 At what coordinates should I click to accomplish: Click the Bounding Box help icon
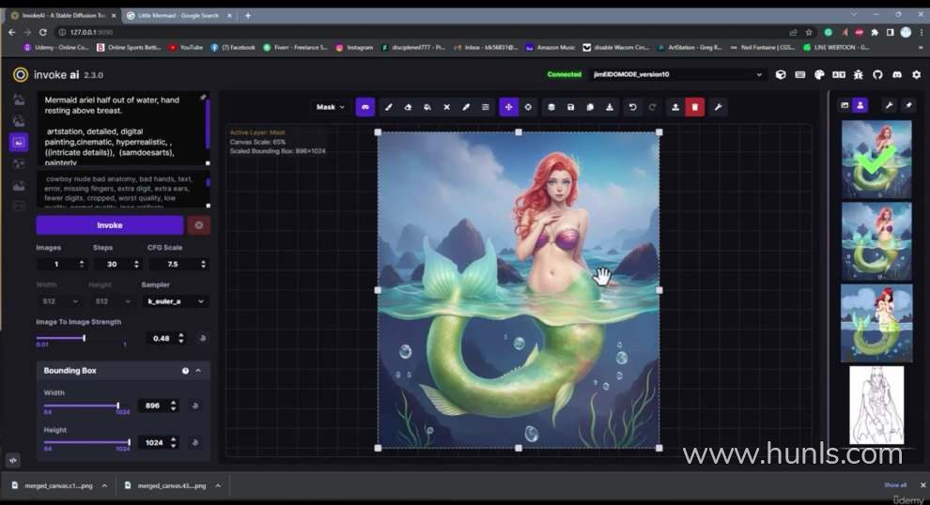(x=185, y=371)
